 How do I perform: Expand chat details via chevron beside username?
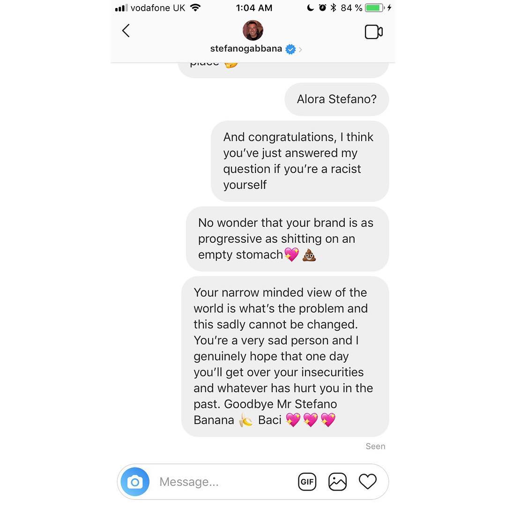pyautogui.click(x=300, y=49)
